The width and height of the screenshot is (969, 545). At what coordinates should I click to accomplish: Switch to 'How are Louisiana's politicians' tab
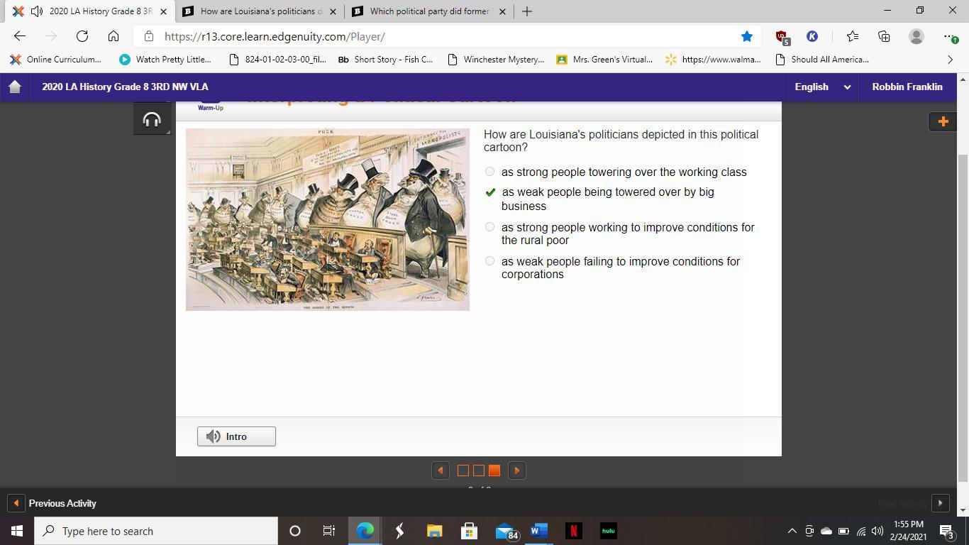point(259,11)
